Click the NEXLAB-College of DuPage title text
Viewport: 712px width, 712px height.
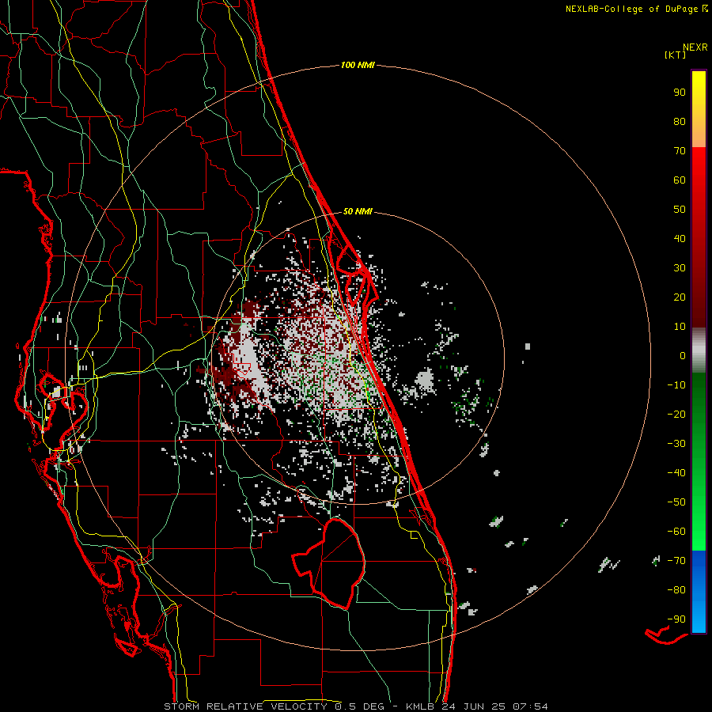tap(631, 9)
